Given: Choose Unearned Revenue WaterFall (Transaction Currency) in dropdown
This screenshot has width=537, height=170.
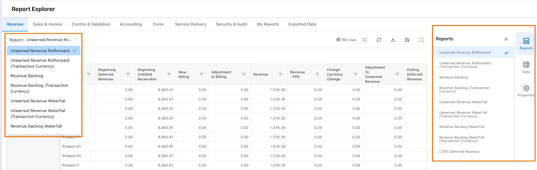Looking at the screenshot, I should click(43, 114).
